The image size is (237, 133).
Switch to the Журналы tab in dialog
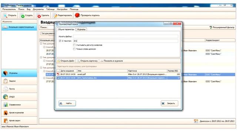(81, 30)
